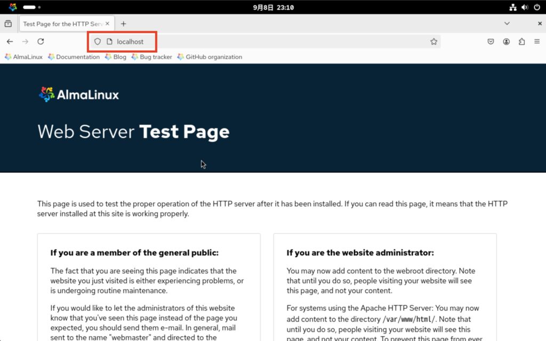Open a new tab with the plus button
The width and height of the screenshot is (546, 341).
point(123,23)
